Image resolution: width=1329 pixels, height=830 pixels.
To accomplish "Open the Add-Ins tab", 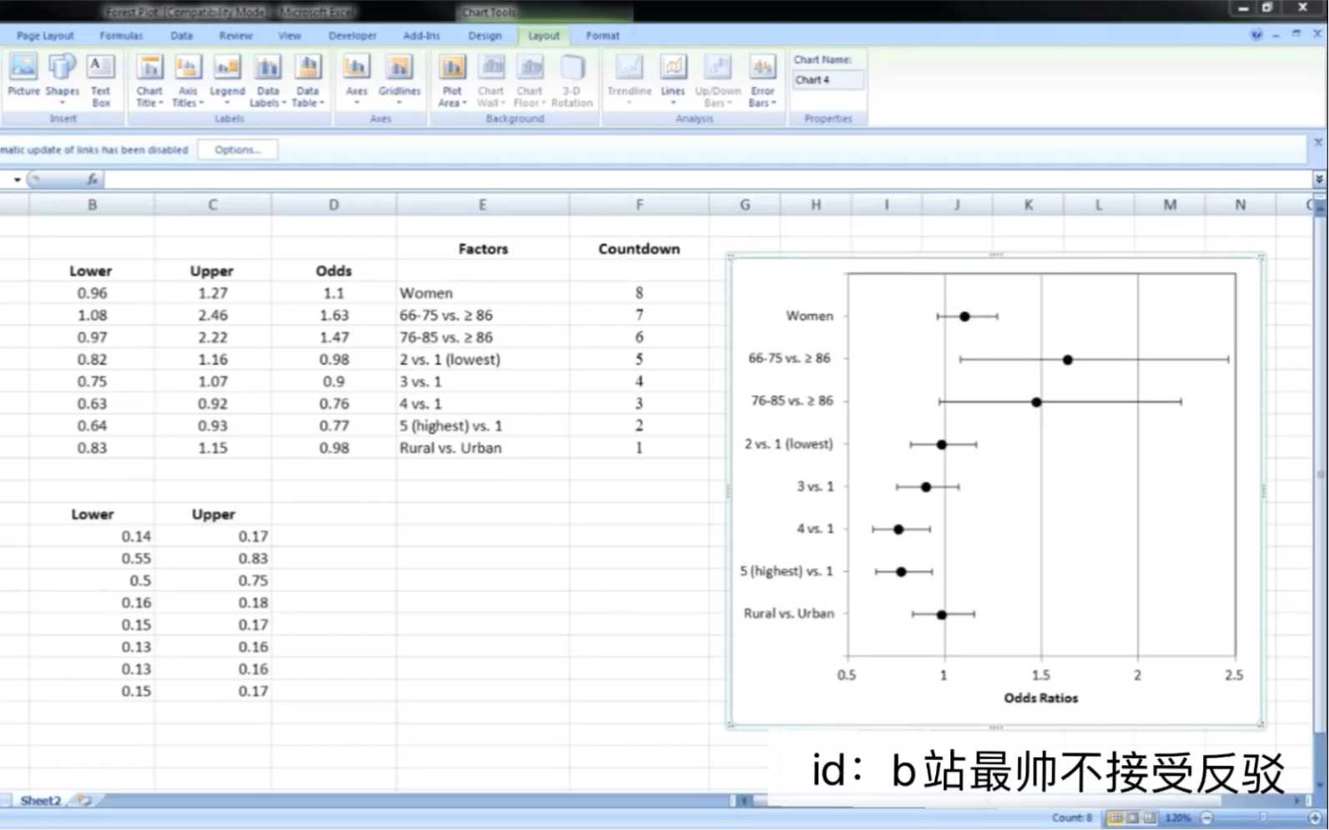I will 421,36.
